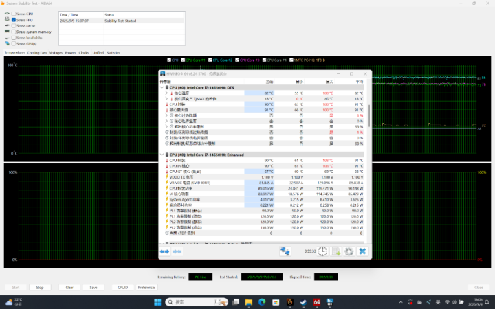
Task: Click the collapse sensor columns faded arrows icon
Action: [x=177, y=251]
